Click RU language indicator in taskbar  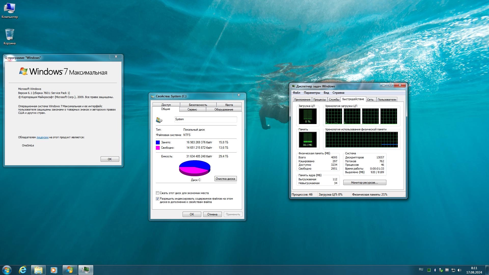[421, 269]
